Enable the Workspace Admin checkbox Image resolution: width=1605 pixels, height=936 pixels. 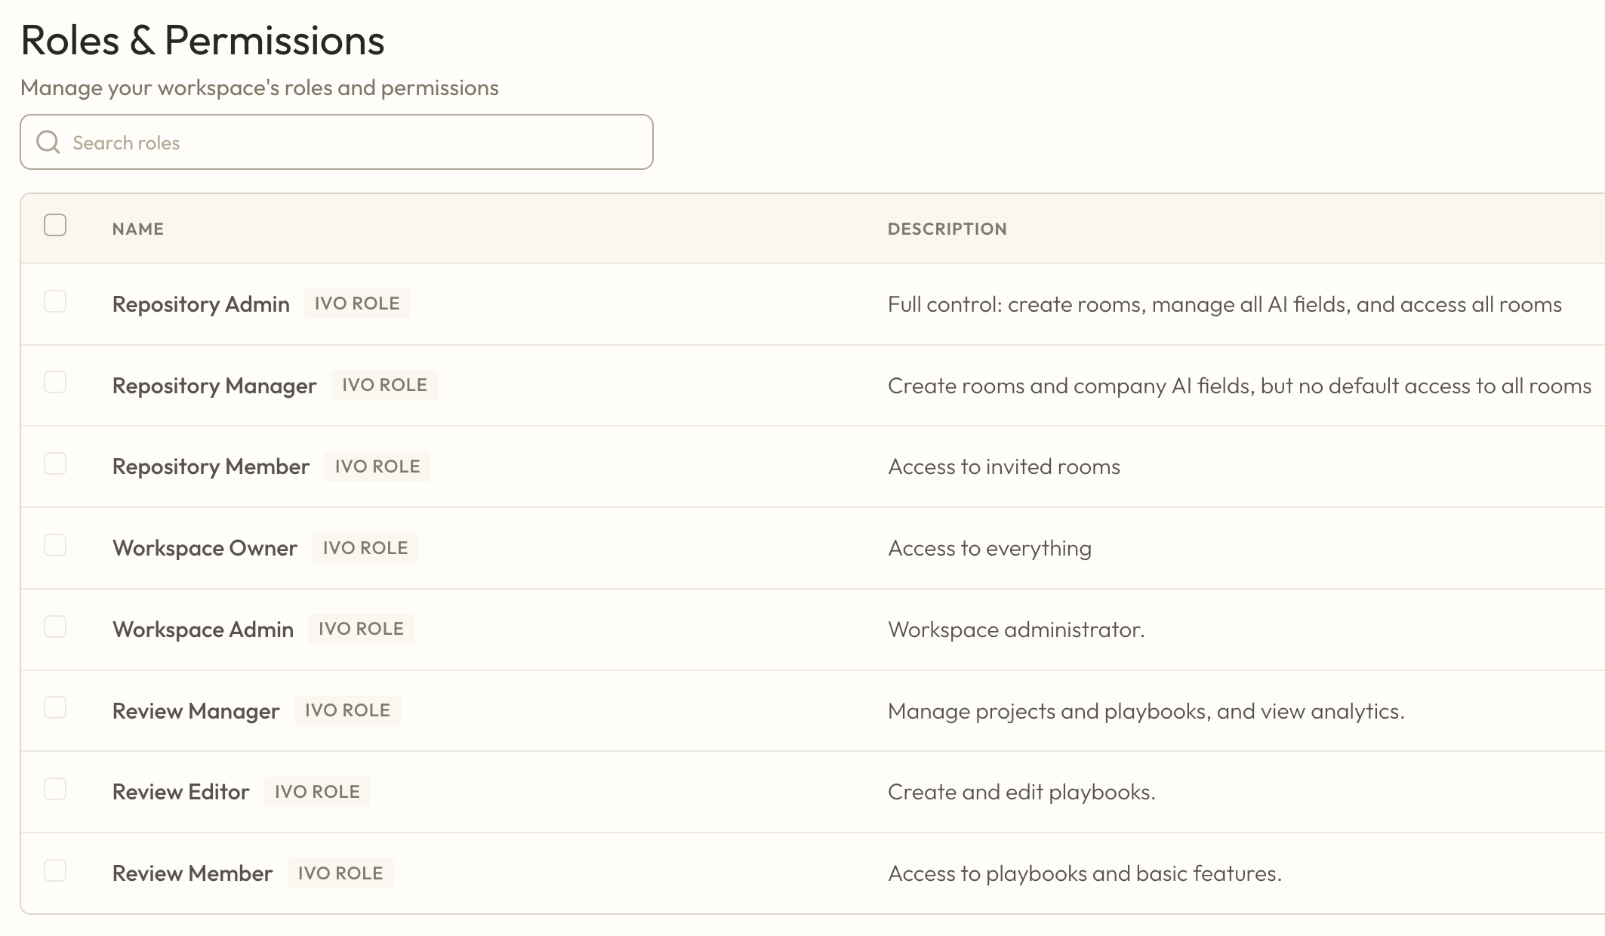[x=55, y=627]
